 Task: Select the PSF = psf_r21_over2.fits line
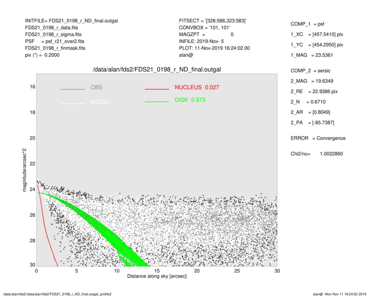pos(54,41)
